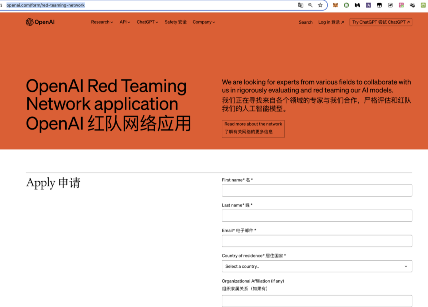Viewport: 428px width, 307px height.
Task: Expand the Company menu
Action: [204, 22]
